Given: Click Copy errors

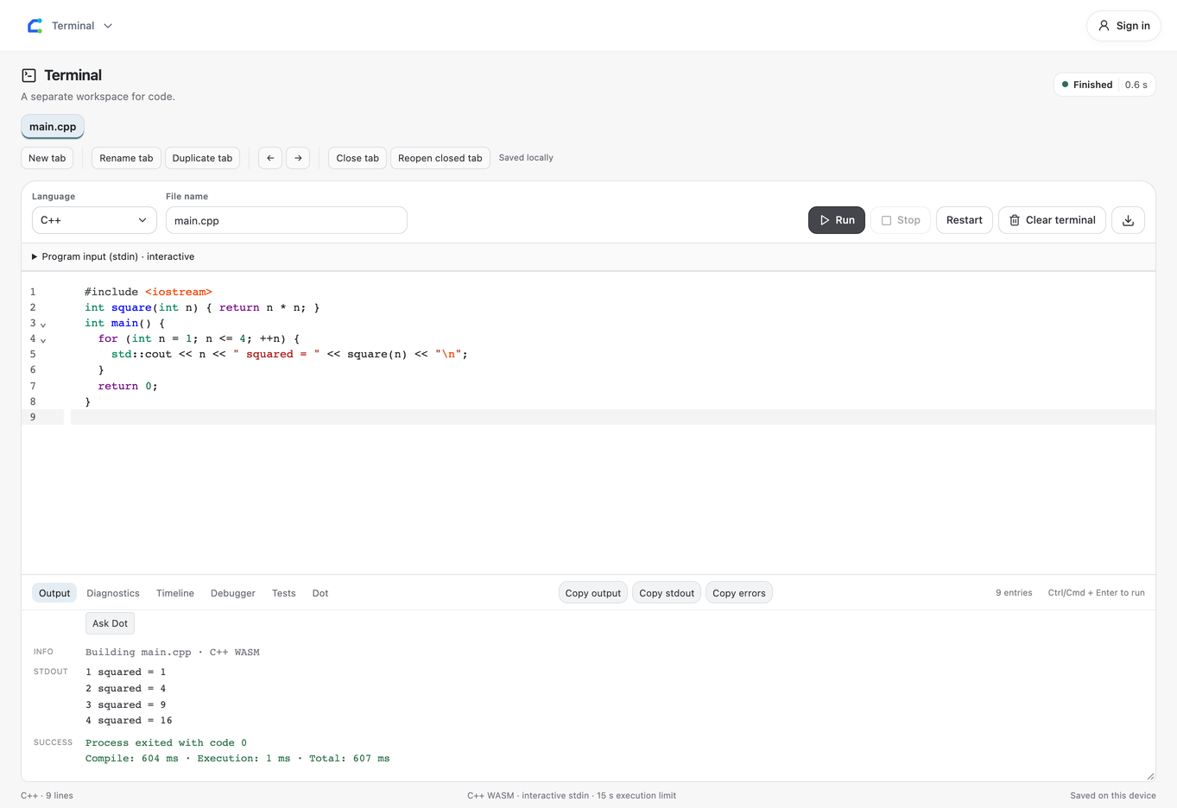Looking at the screenshot, I should pyautogui.click(x=739, y=593).
